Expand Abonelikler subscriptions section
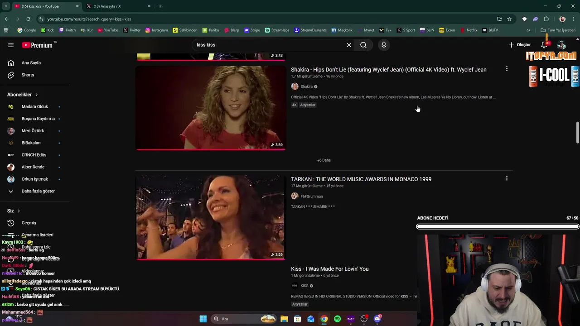 (23, 95)
